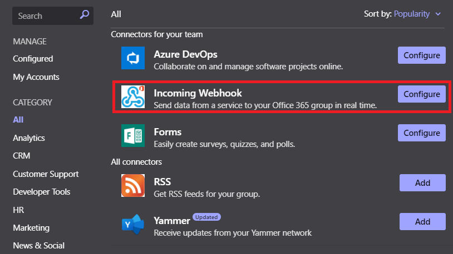Select the News & Social category

click(39, 246)
